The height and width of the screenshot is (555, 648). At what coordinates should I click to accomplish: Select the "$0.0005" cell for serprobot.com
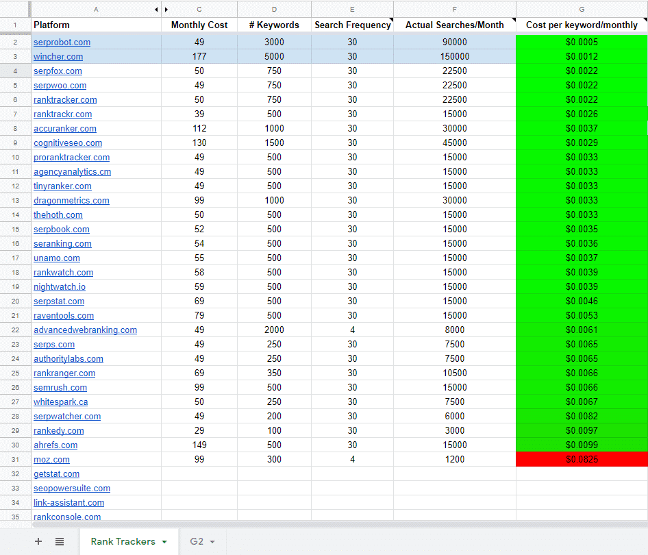582,42
